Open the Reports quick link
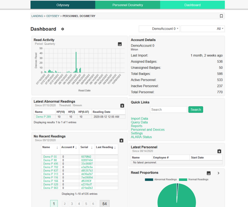 (x=136, y=126)
